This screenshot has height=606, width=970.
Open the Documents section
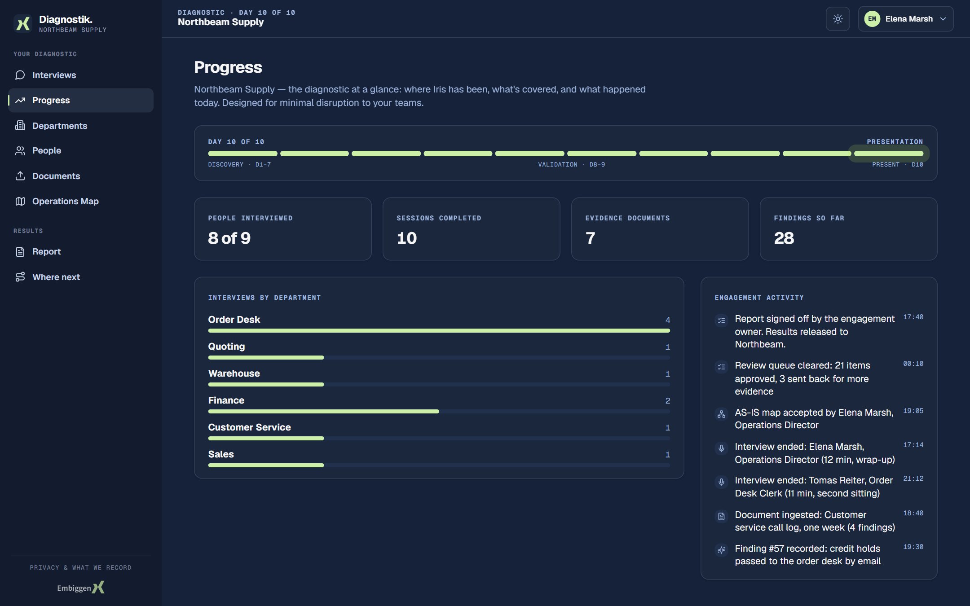tap(81, 176)
